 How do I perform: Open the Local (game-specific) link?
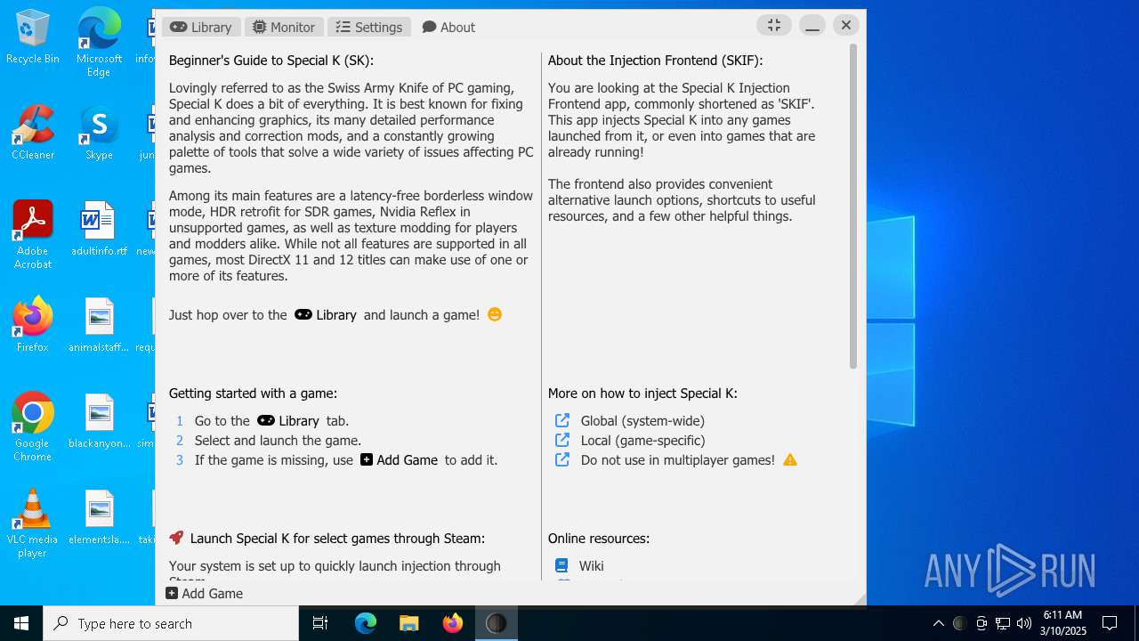(642, 440)
